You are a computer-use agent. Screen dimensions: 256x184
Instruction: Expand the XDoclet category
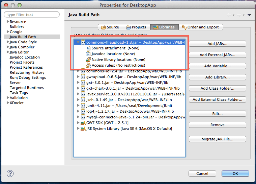coord(8,102)
